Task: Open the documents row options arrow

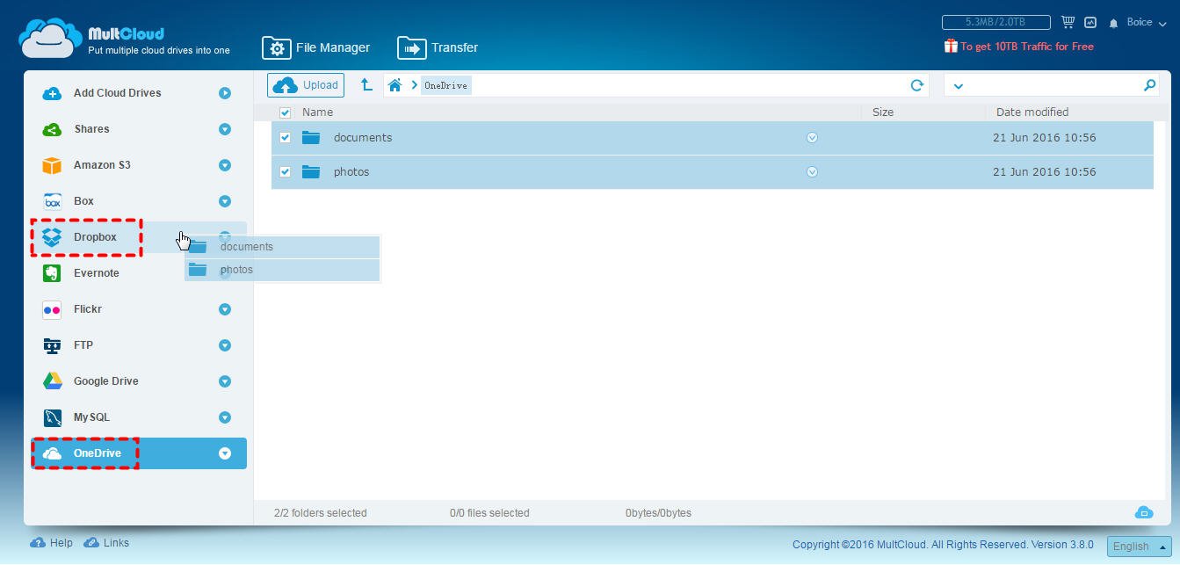Action: pyautogui.click(x=812, y=138)
